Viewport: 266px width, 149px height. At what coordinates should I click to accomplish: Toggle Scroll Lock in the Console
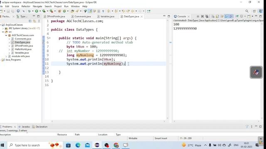pos(217,17)
